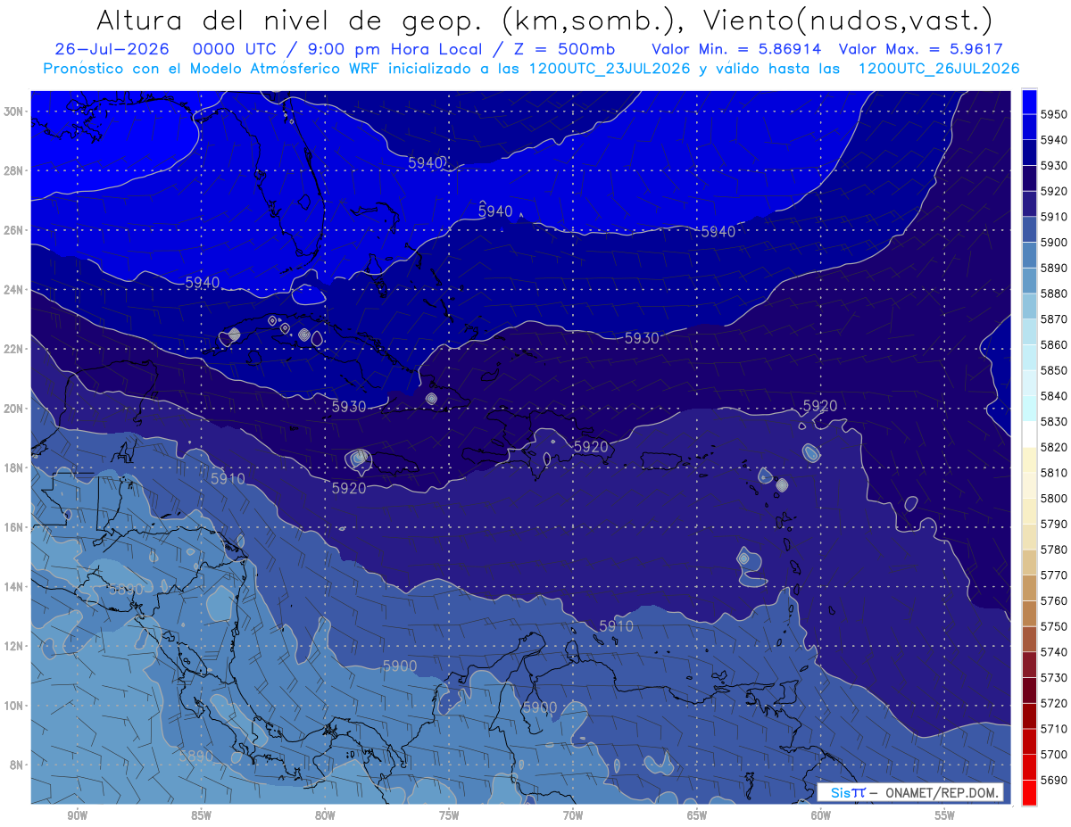Click the color bar segment between 5750 and 5760
The height and width of the screenshot is (827, 1071).
pos(1029,613)
